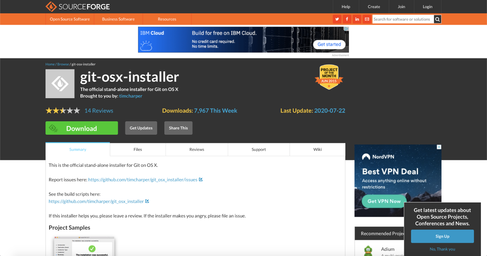
Task: Click the fourth star in the rating
Action: coord(70,110)
